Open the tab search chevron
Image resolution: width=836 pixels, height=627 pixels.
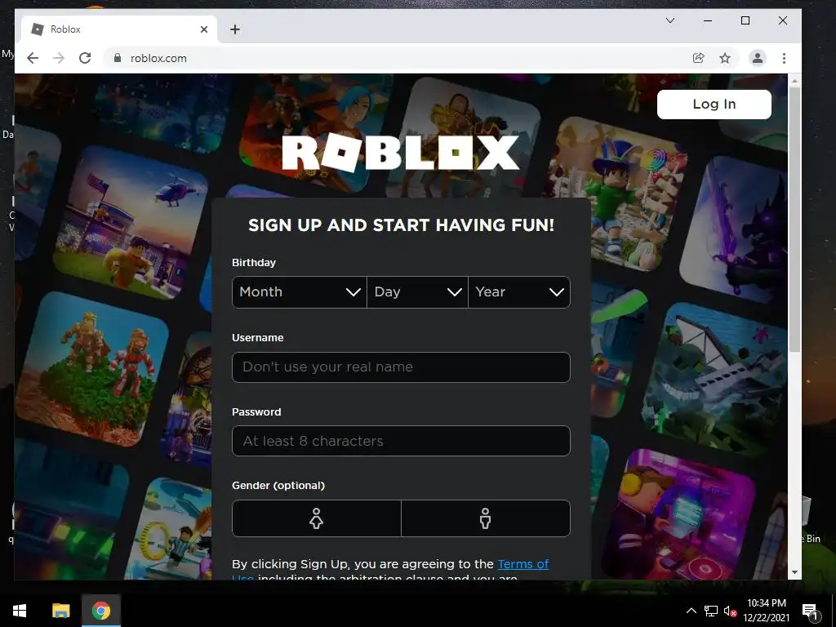pyautogui.click(x=670, y=20)
